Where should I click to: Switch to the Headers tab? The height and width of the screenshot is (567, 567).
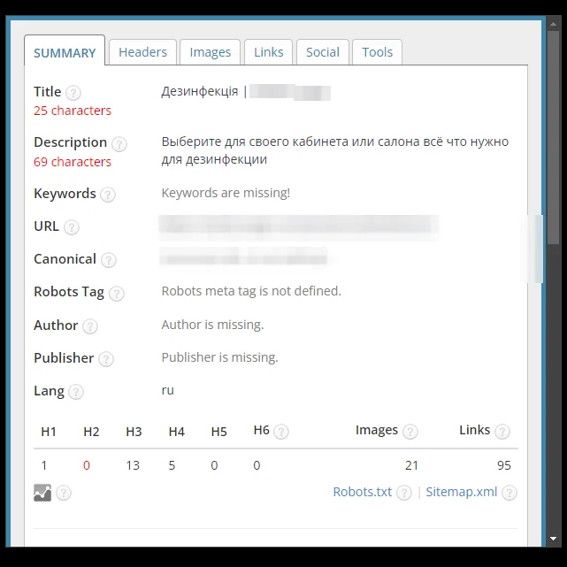coord(142,52)
